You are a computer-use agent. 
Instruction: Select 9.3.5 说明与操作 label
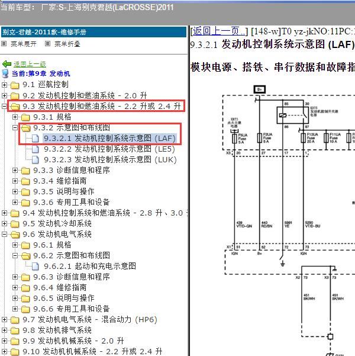(x=64, y=191)
